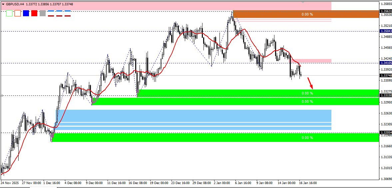Click the 24 Nov 2025 date label
Image resolution: width=392 pixels, height=188 pixels.
pyautogui.click(x=9, y=183)
